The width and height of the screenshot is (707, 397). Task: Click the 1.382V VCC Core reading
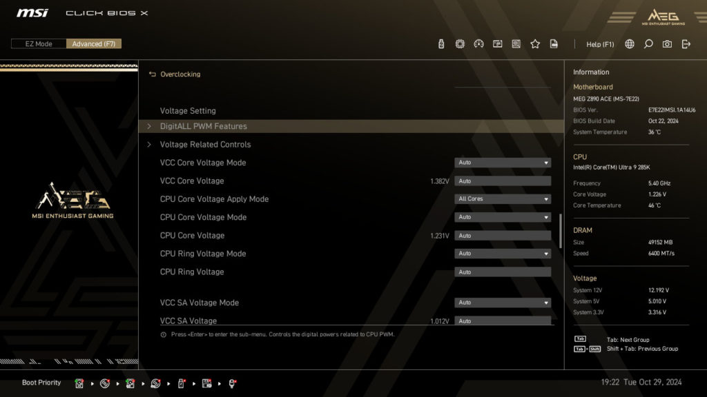(440, 181)
